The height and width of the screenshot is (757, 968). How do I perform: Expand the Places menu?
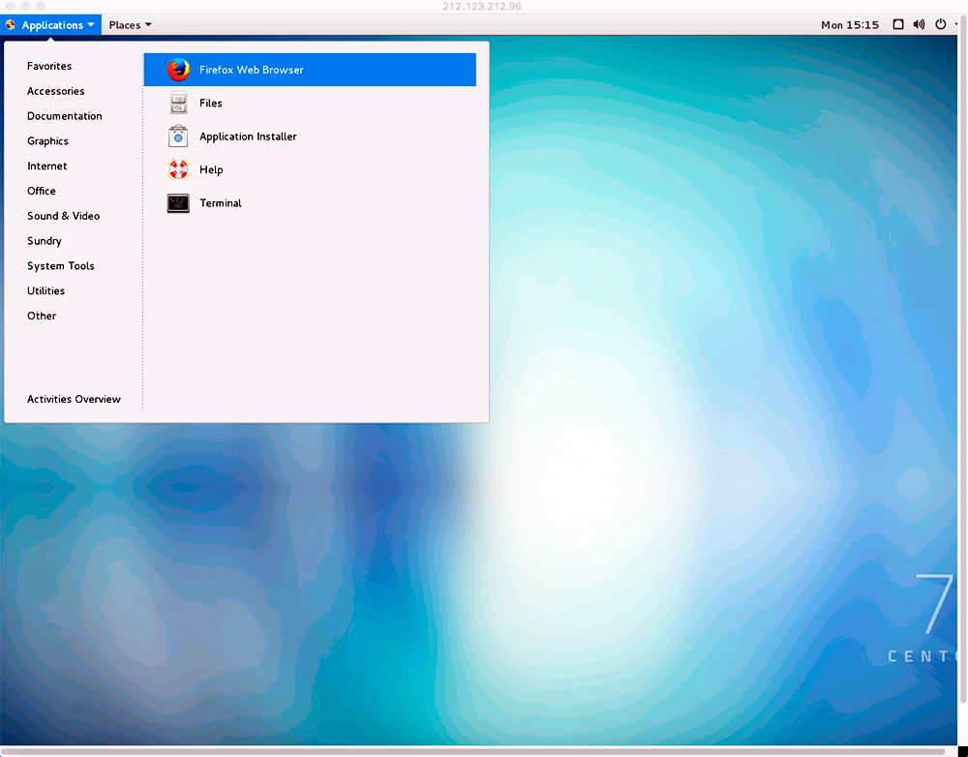[131, 25]
